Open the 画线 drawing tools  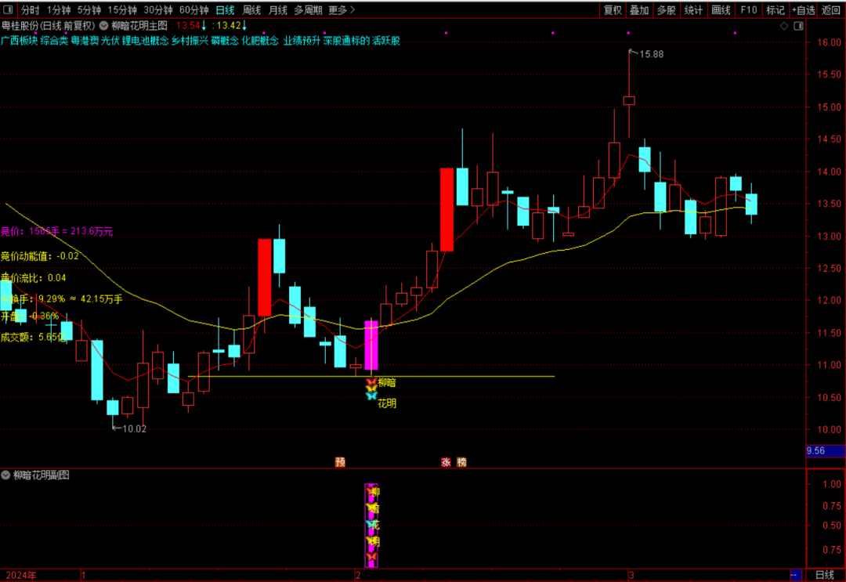(x=721, y=10)
